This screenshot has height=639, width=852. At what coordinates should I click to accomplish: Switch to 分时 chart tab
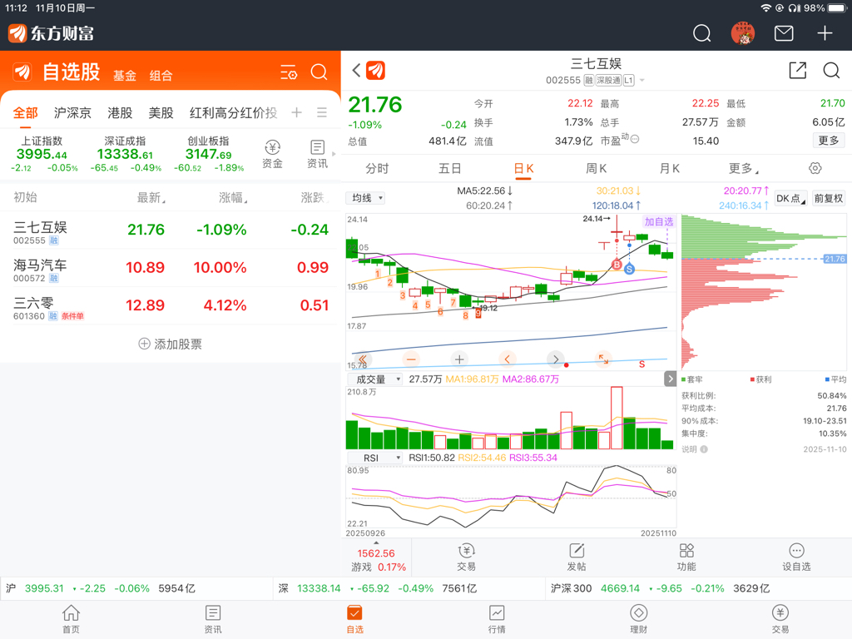tap(377, 168)
